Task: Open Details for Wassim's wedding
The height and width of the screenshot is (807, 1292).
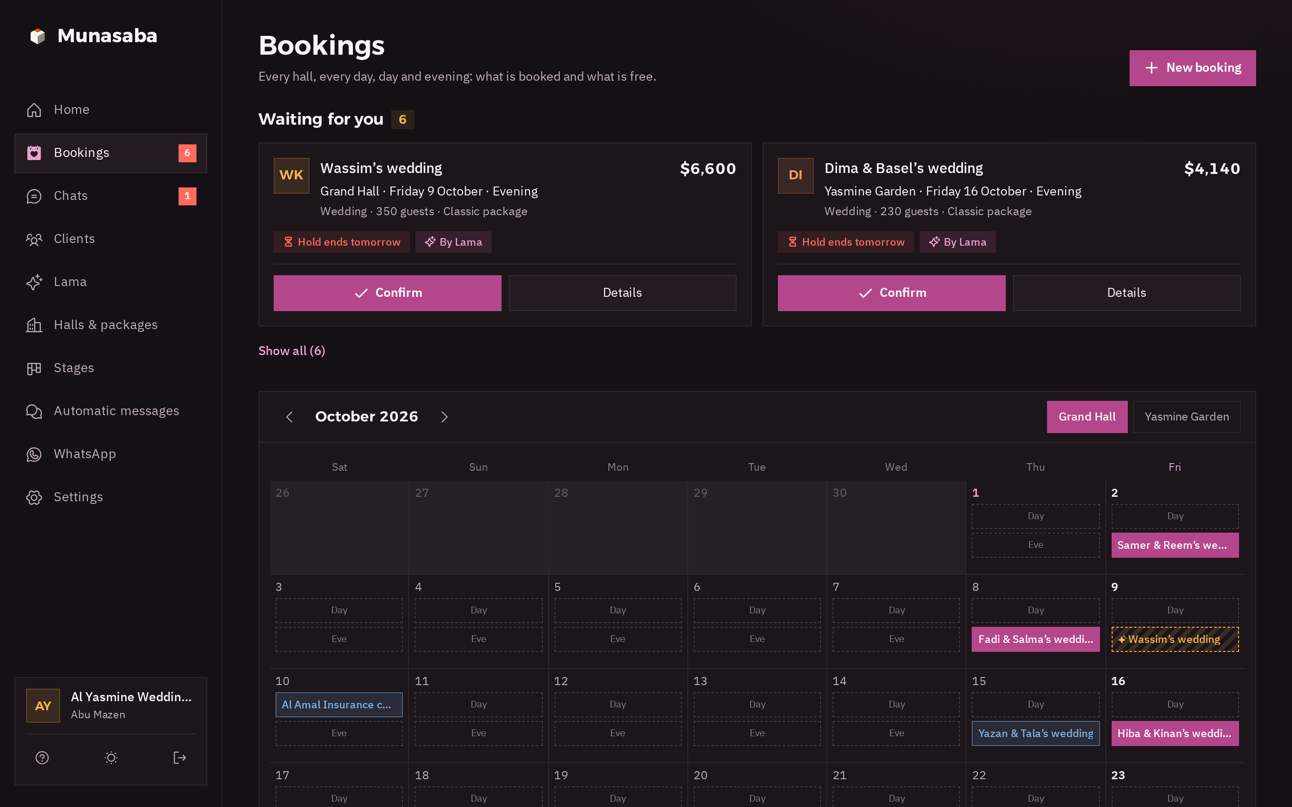Action: (x=623, y=293)
